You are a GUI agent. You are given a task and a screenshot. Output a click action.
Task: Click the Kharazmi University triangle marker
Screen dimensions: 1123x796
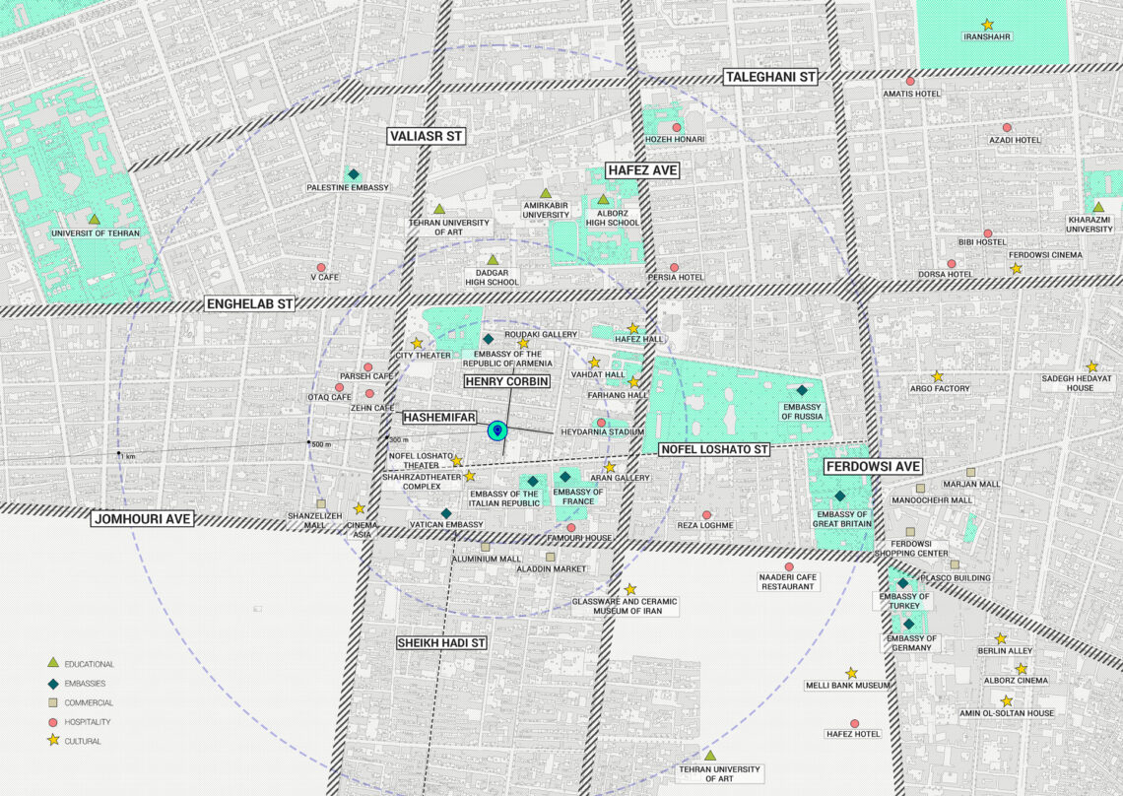[1098, 207]
